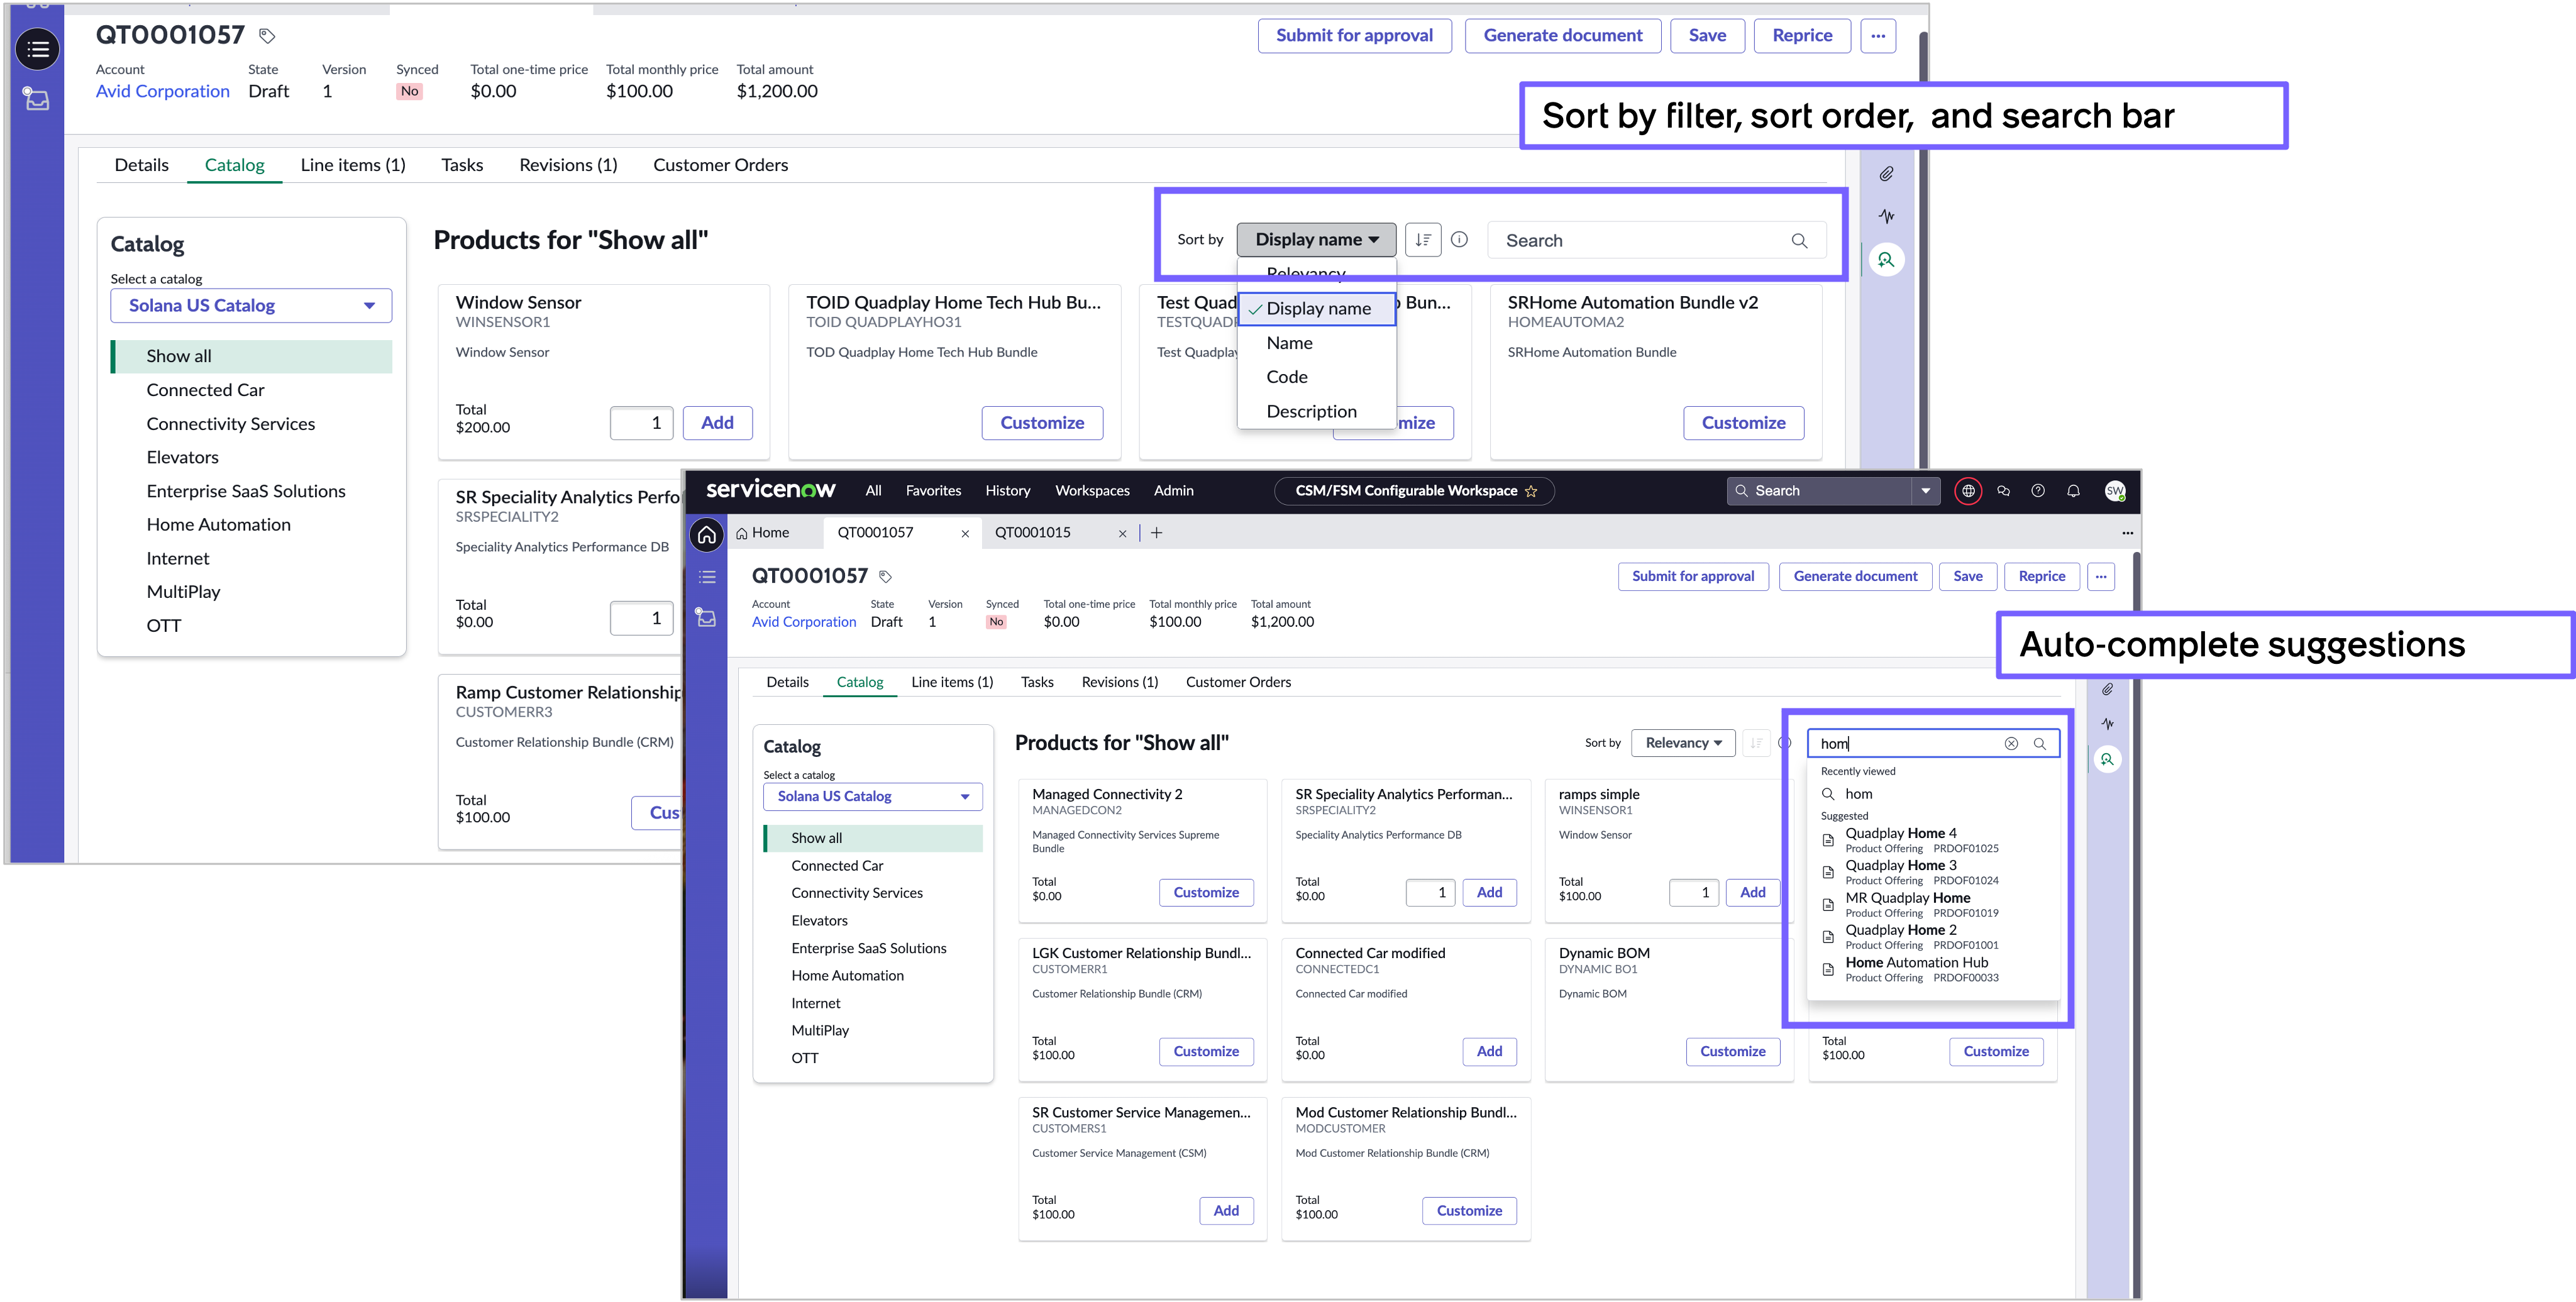The image size is (2576, 1302).
Task: Open help question mark icon in header
Action: coord(2038,491)
